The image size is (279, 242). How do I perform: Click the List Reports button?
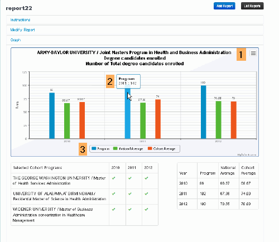pyautogui.click(x=252, y=6)
